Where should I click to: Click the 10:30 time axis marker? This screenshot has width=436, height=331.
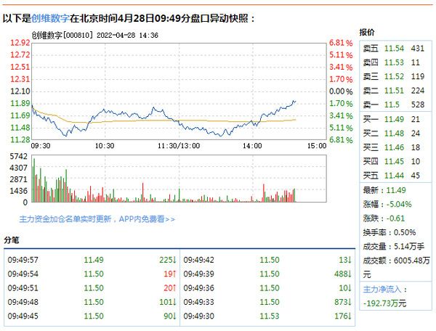click(x=105, y=146)
